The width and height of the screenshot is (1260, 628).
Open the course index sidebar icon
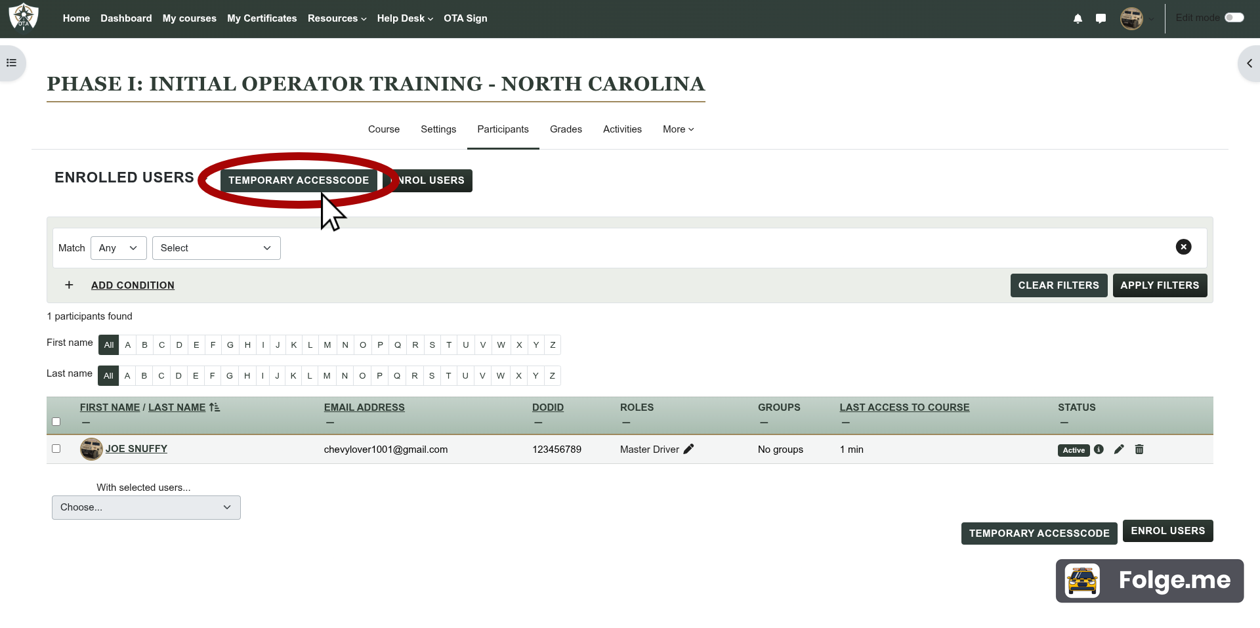coord(11,63)
